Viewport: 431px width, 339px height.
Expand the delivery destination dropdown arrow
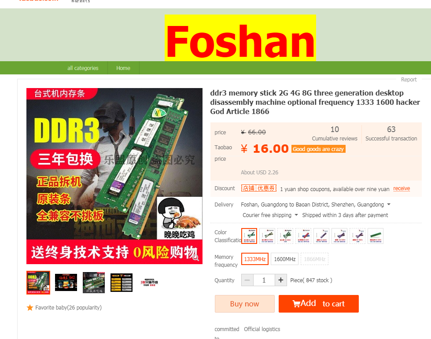tap(389, 205)
